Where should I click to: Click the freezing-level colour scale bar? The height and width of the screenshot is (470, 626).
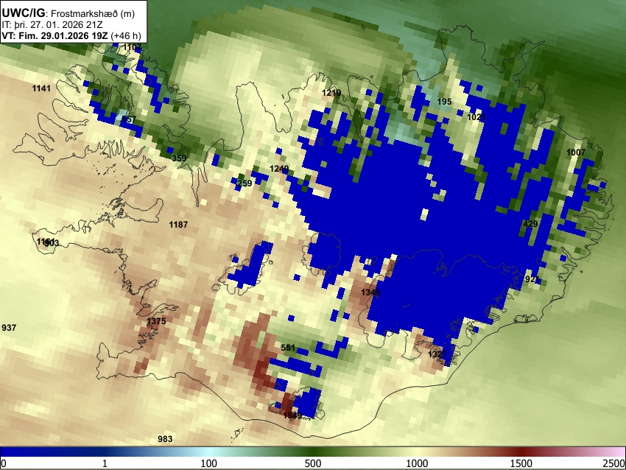[313, 452]
